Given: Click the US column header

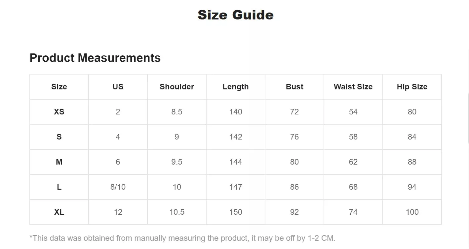Looking at the screenshot, I should 118,87.
